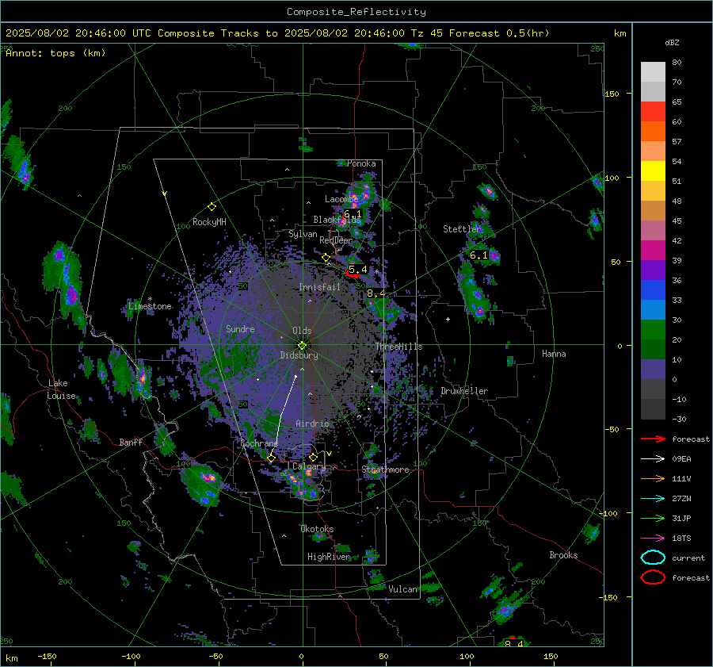Click the Stettler town label

tap(463, 229)
